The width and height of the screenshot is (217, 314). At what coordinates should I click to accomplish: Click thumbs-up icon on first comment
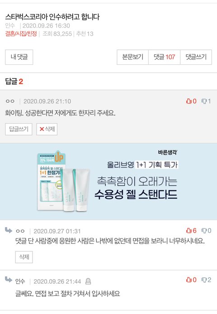189,101
